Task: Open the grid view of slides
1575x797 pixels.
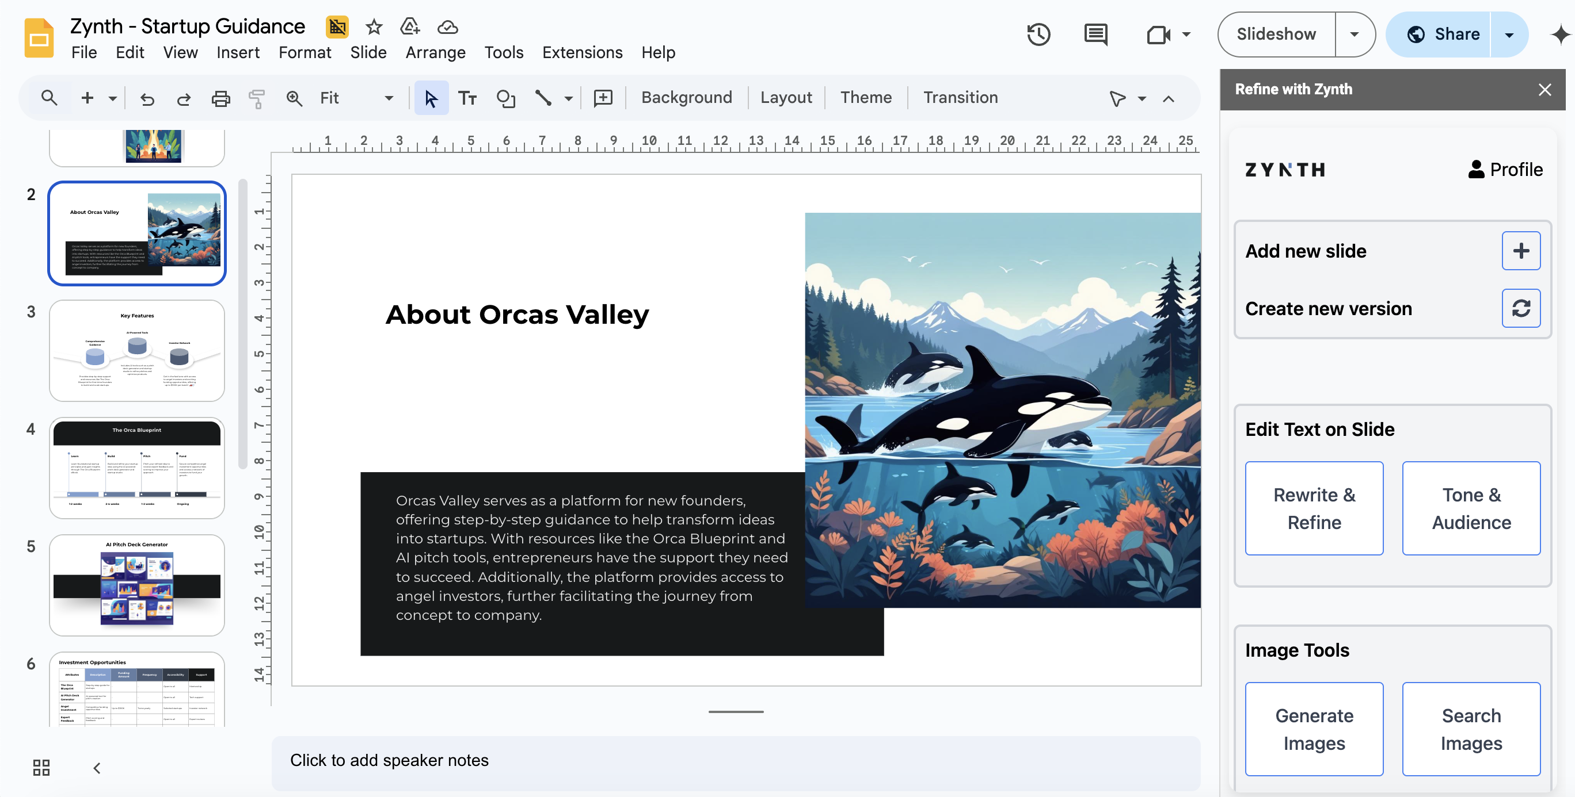Action: [41, 768]
